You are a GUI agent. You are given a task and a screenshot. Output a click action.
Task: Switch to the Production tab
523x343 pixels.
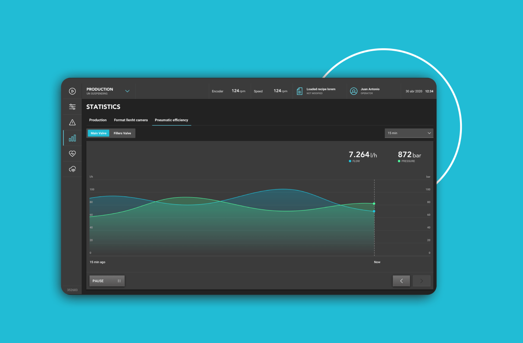[98, 120]
